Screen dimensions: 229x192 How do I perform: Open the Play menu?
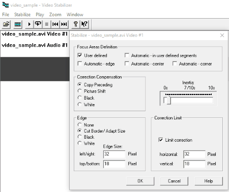tap(40, 15)
